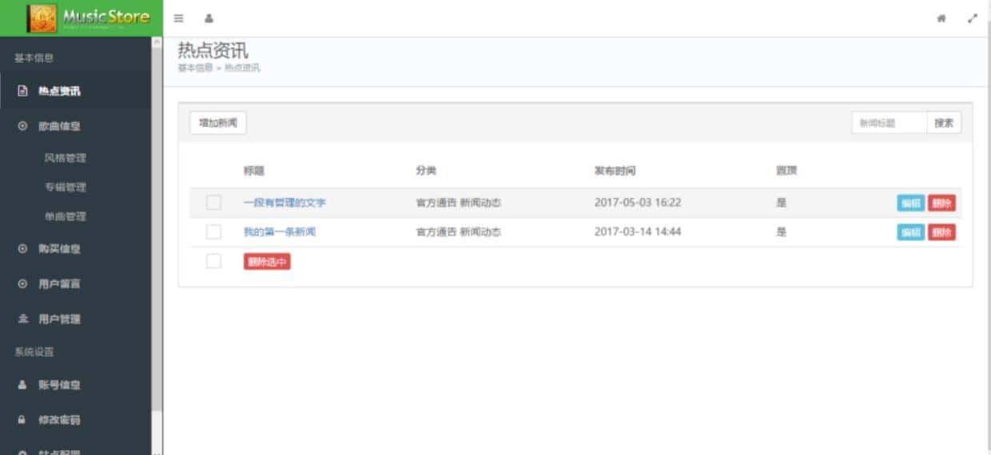Click 官方通告 新闻动态 in 我的第一条新闻 row

[458, 232]
